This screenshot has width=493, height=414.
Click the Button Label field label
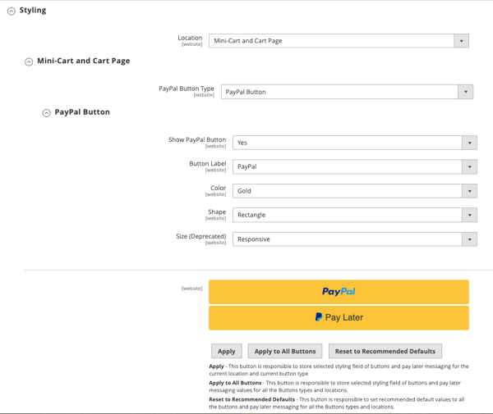[208, 164]
